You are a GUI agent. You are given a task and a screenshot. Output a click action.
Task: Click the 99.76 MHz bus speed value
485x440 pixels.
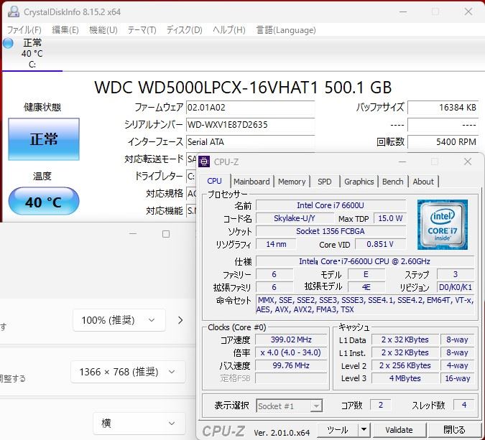[291, 365]
